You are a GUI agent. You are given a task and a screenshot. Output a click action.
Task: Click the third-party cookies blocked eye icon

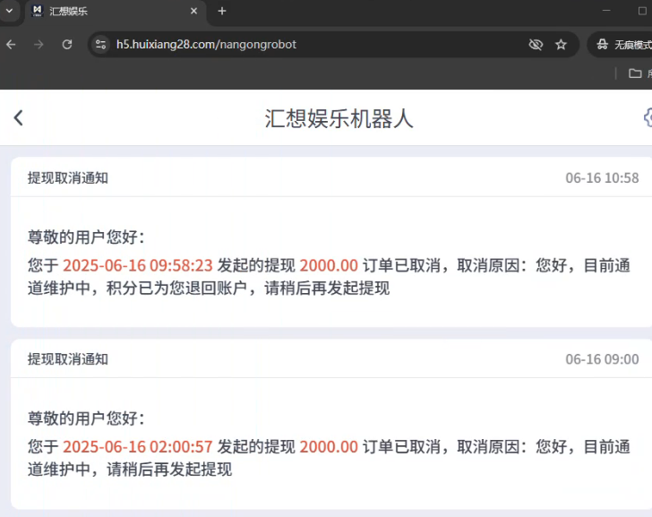(x=536, y=44)
